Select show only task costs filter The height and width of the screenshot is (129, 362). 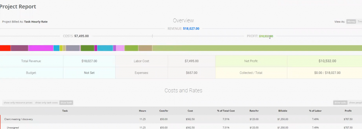click(46, 103)
